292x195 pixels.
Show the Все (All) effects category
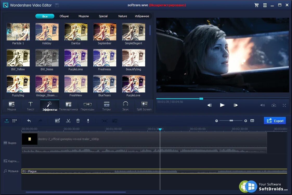tap(45, 16)
